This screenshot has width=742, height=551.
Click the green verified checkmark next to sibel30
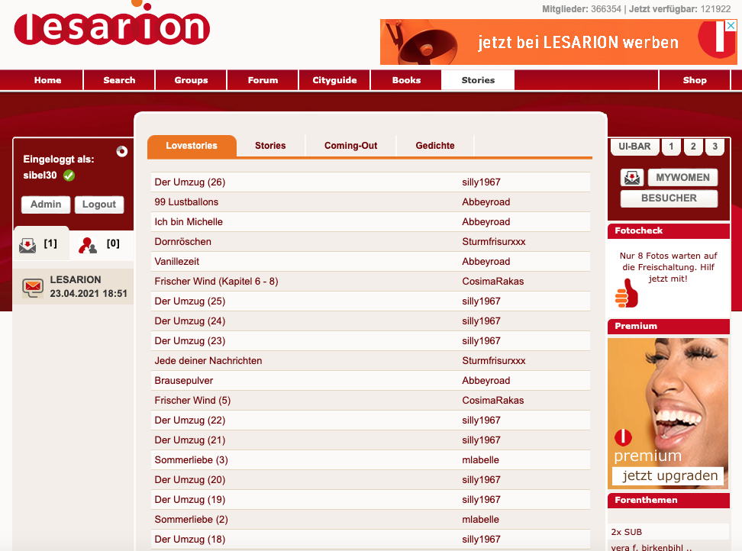69,176
